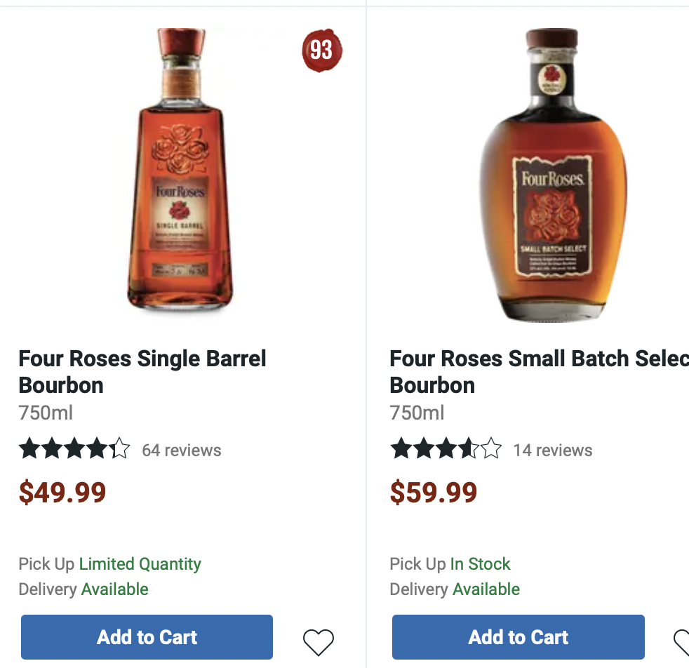
Task: Click the $49.99 price
Action: click(x=62, y=492)
